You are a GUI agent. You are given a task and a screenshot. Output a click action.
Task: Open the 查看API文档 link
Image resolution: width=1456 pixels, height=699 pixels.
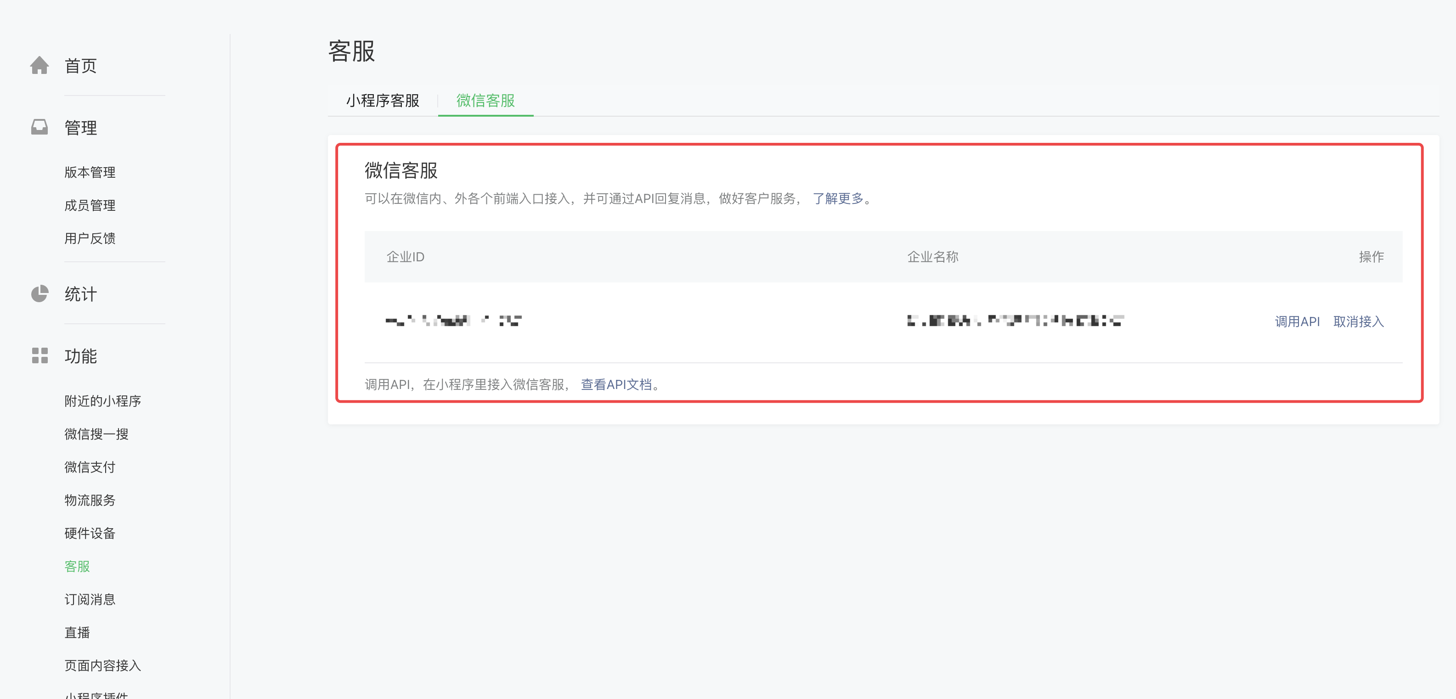click(616, 384)
